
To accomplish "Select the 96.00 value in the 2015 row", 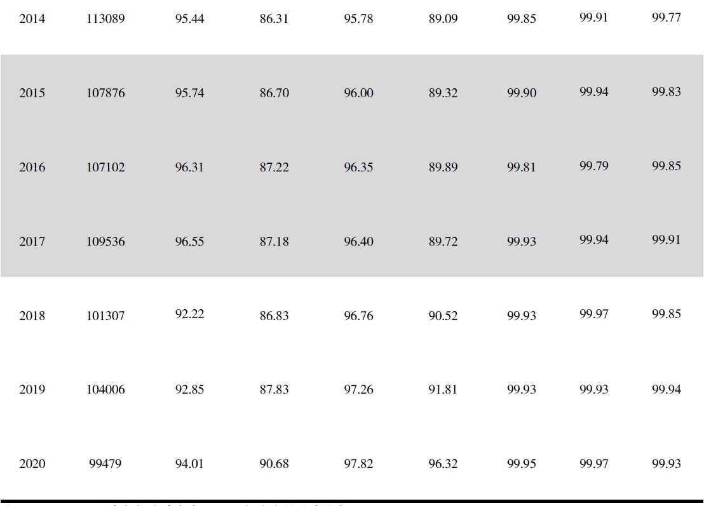I will coord(358,93).
